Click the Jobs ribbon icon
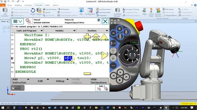 point(81,11)
